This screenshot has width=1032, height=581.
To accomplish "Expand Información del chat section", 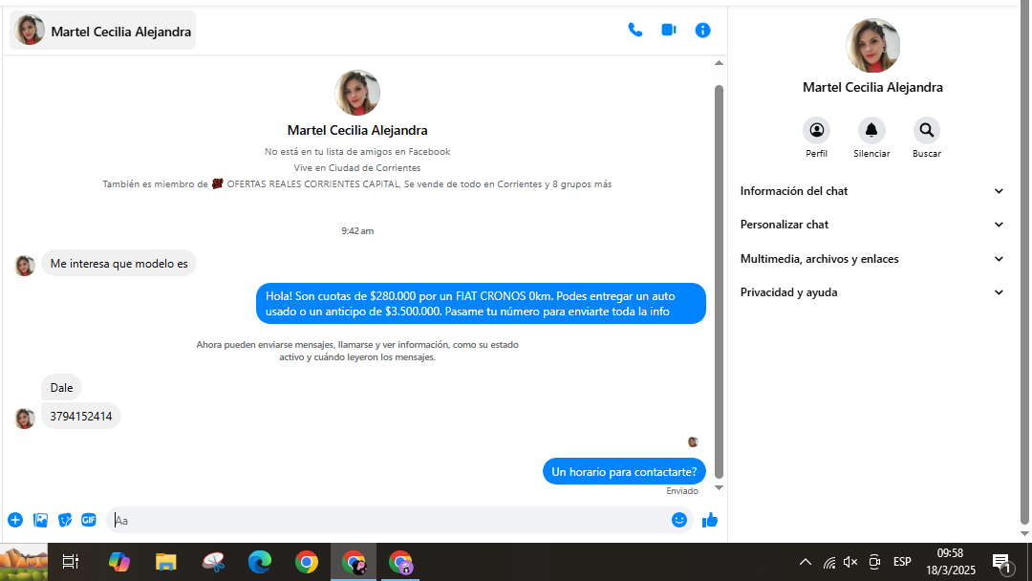I will pyautogui.click(x=871, y=191).
